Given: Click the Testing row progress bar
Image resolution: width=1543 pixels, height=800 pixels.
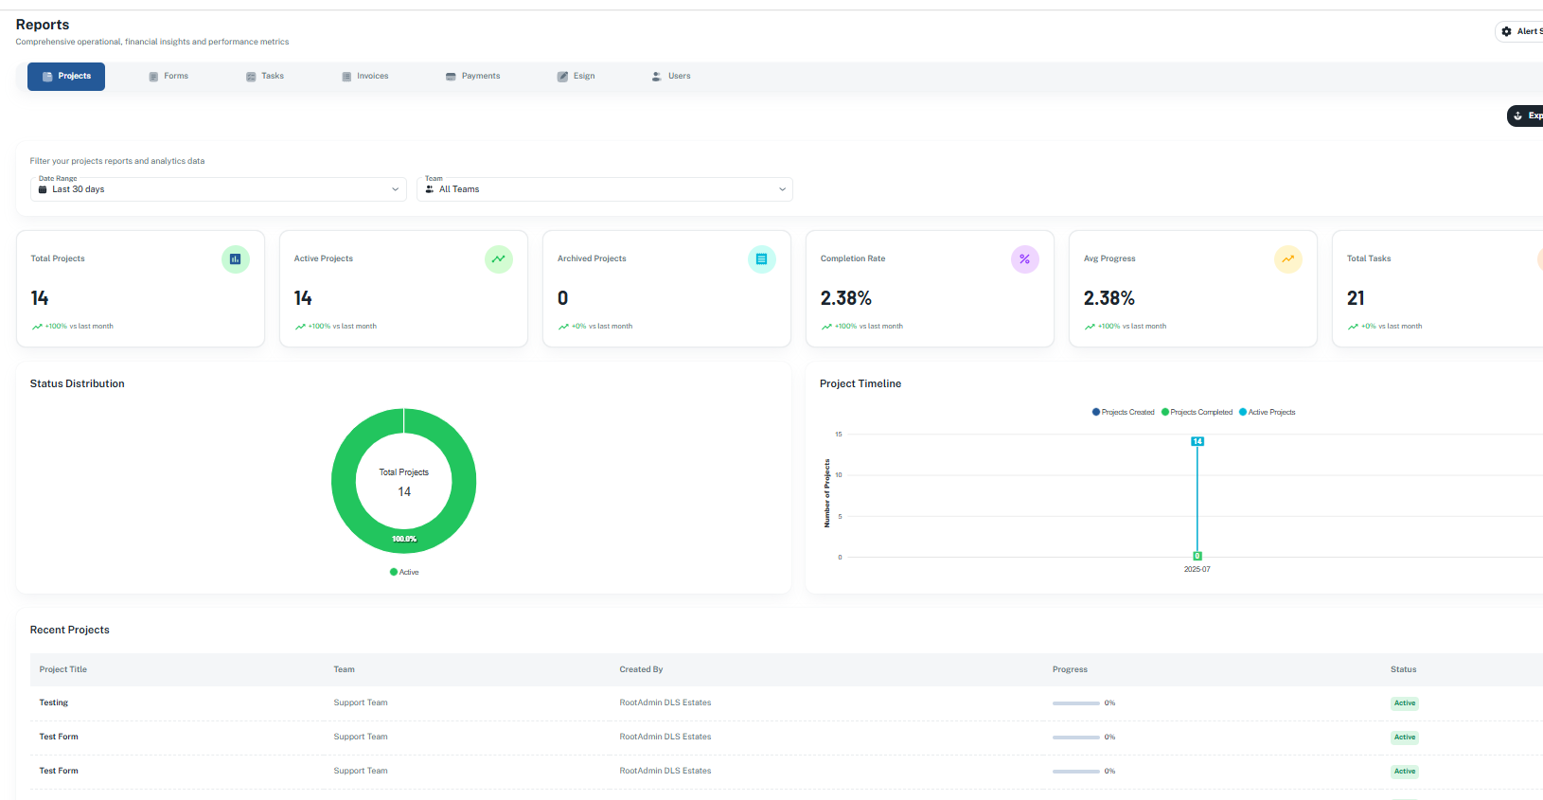Looking at the screenshot, I should pyautogui.click(x=1076, y=703).
